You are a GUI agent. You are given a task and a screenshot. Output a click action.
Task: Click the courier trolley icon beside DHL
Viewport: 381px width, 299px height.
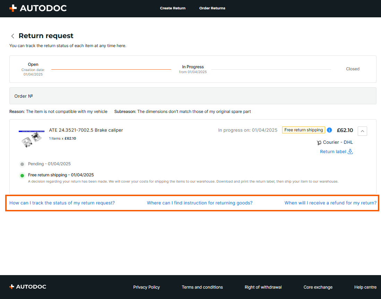click(x=319, y=142)
